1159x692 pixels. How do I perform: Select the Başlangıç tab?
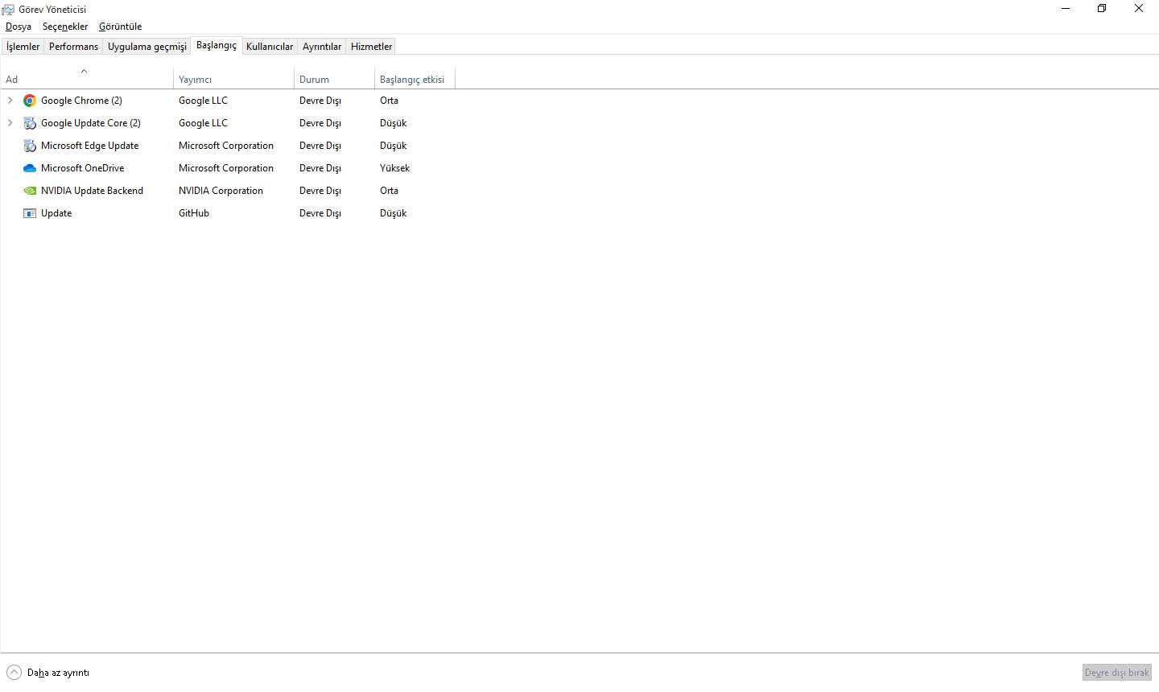(x=217, y=45)
